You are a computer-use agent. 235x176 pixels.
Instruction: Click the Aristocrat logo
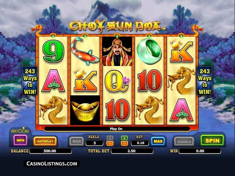coord(20,131)
